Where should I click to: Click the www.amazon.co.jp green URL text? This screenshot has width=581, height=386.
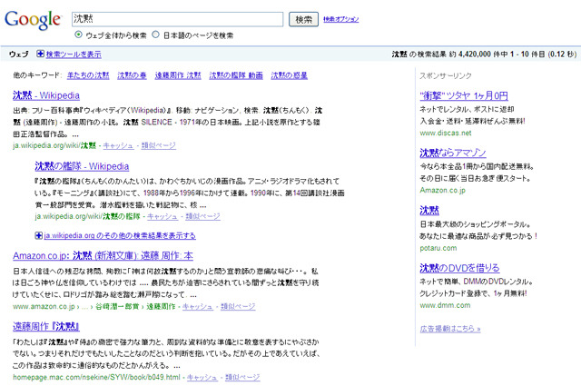pos(44,306)
